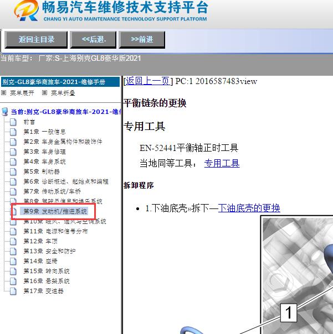Open 第15章 转向系统
This screenshot has width=333, height=334.
tap(47, 271)
